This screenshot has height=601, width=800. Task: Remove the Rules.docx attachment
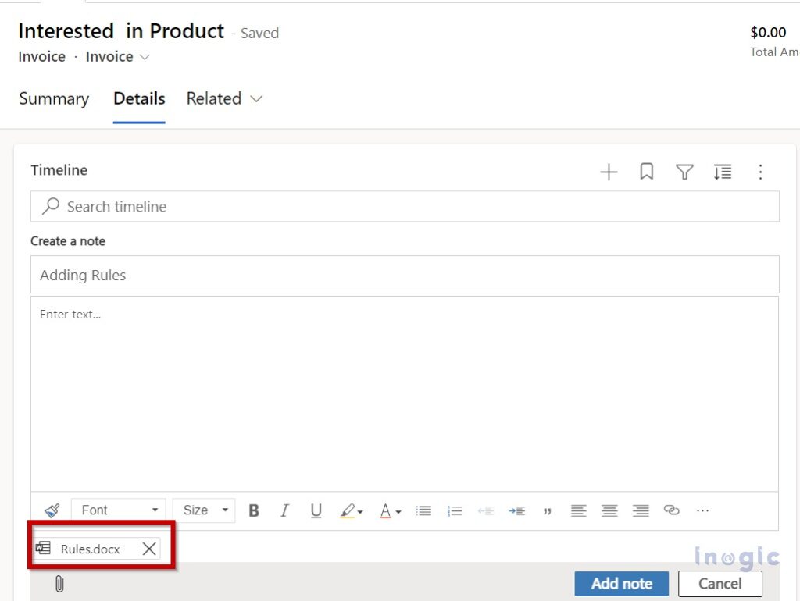[148, 549]
